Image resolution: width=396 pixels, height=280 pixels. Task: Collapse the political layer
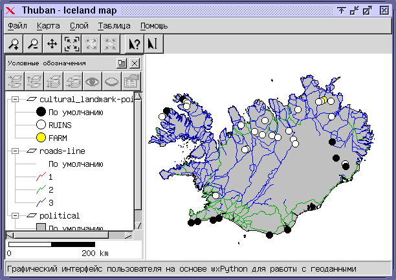(x=15, y=215)
